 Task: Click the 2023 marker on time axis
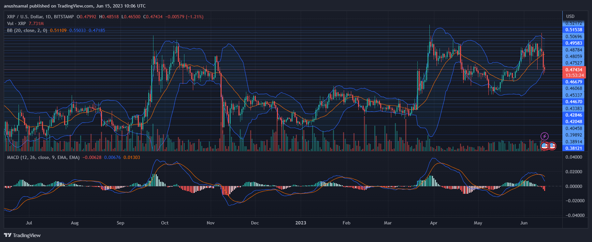[300, 223]
